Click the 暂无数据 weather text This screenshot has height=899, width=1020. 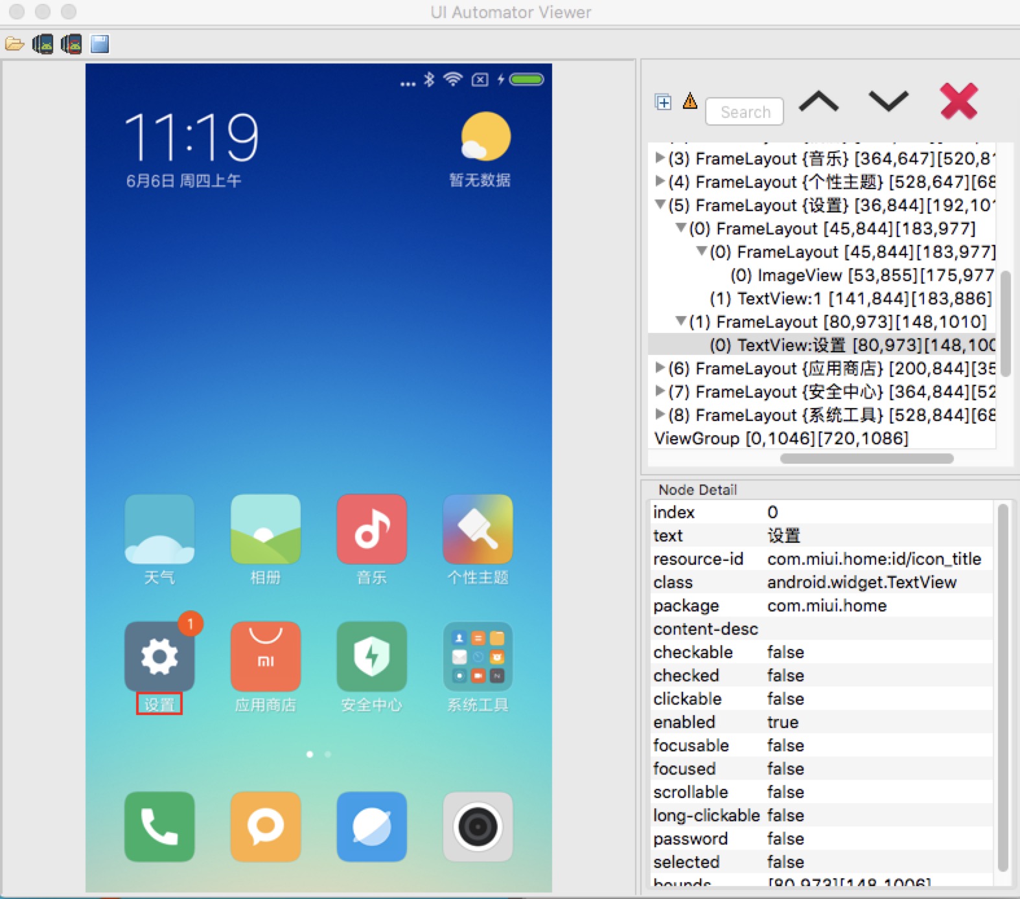pos(480,179)
